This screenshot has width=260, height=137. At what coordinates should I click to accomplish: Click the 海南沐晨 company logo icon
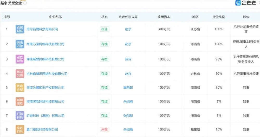(20, 87)
